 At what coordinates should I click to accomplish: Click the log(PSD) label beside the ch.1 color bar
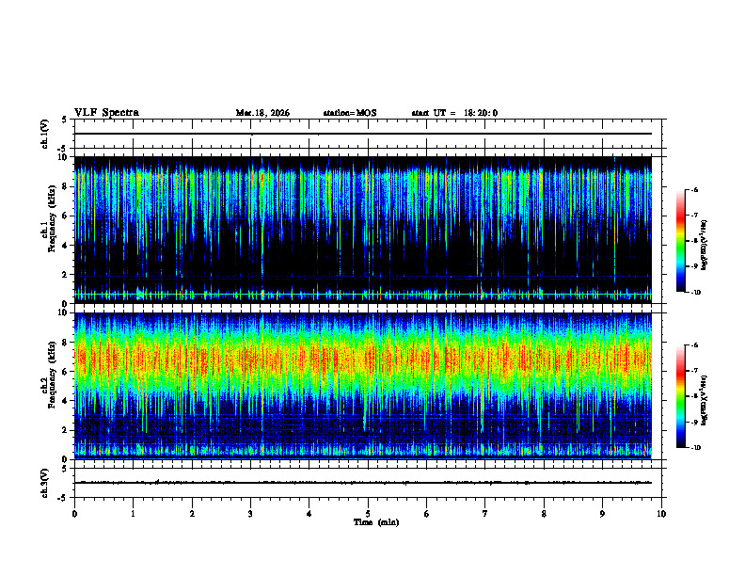point(705,246)
